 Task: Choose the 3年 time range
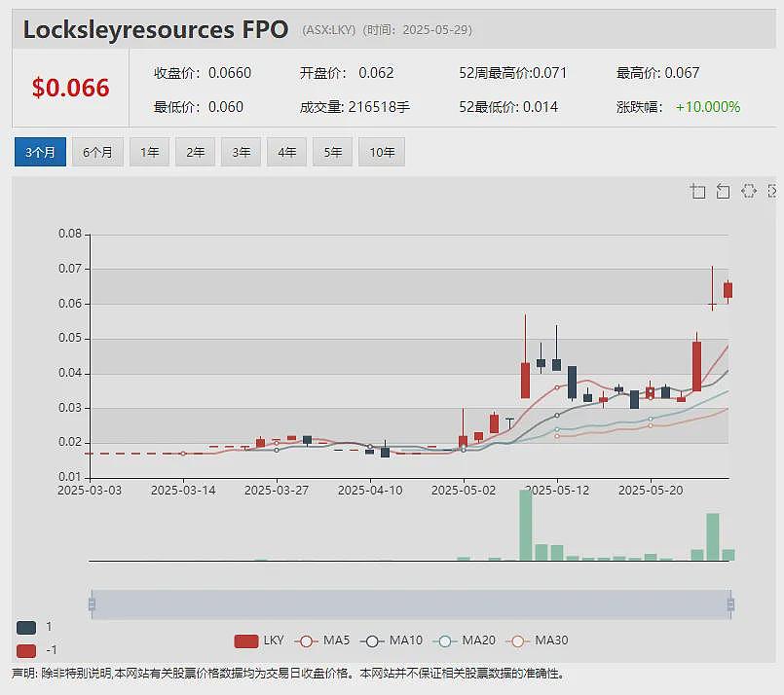(x=241, y=152)
